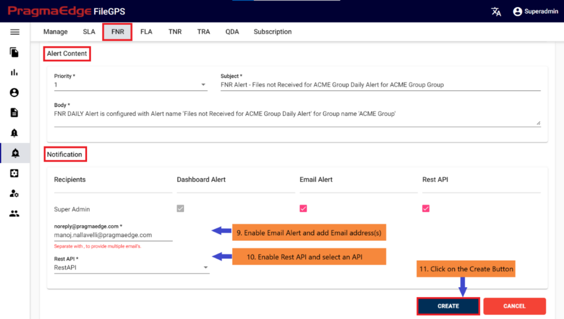Image resolution: width=564 pixels, height=319 pixels.
Task: Switch to the TRA tab
Action: coord(204,31)
